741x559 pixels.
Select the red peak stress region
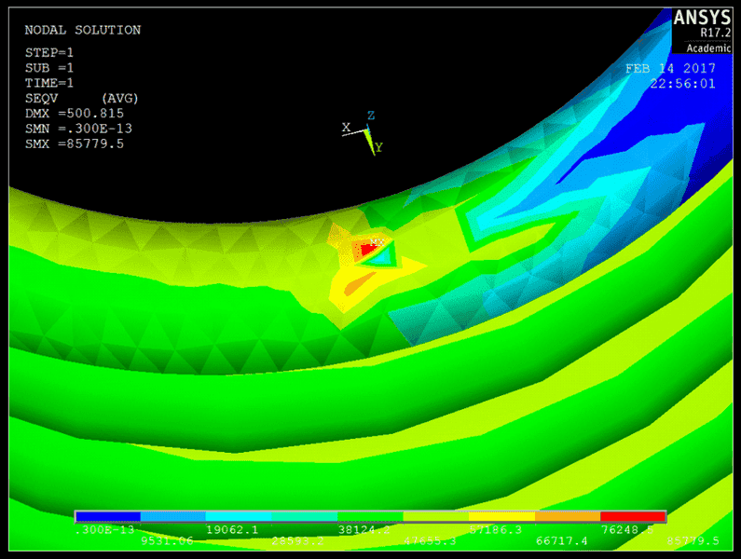[364, 250]
